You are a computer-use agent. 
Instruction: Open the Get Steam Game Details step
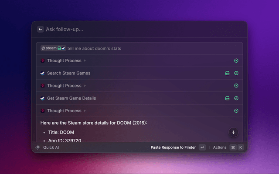[x=139, y=98]
